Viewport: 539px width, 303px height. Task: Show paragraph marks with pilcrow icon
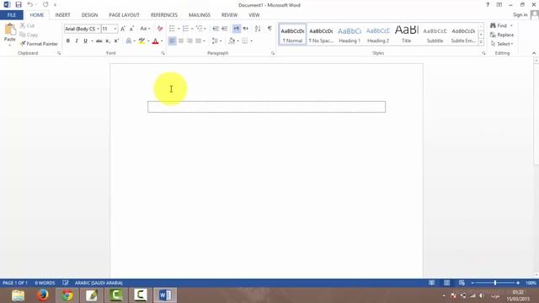pos(269,29)
